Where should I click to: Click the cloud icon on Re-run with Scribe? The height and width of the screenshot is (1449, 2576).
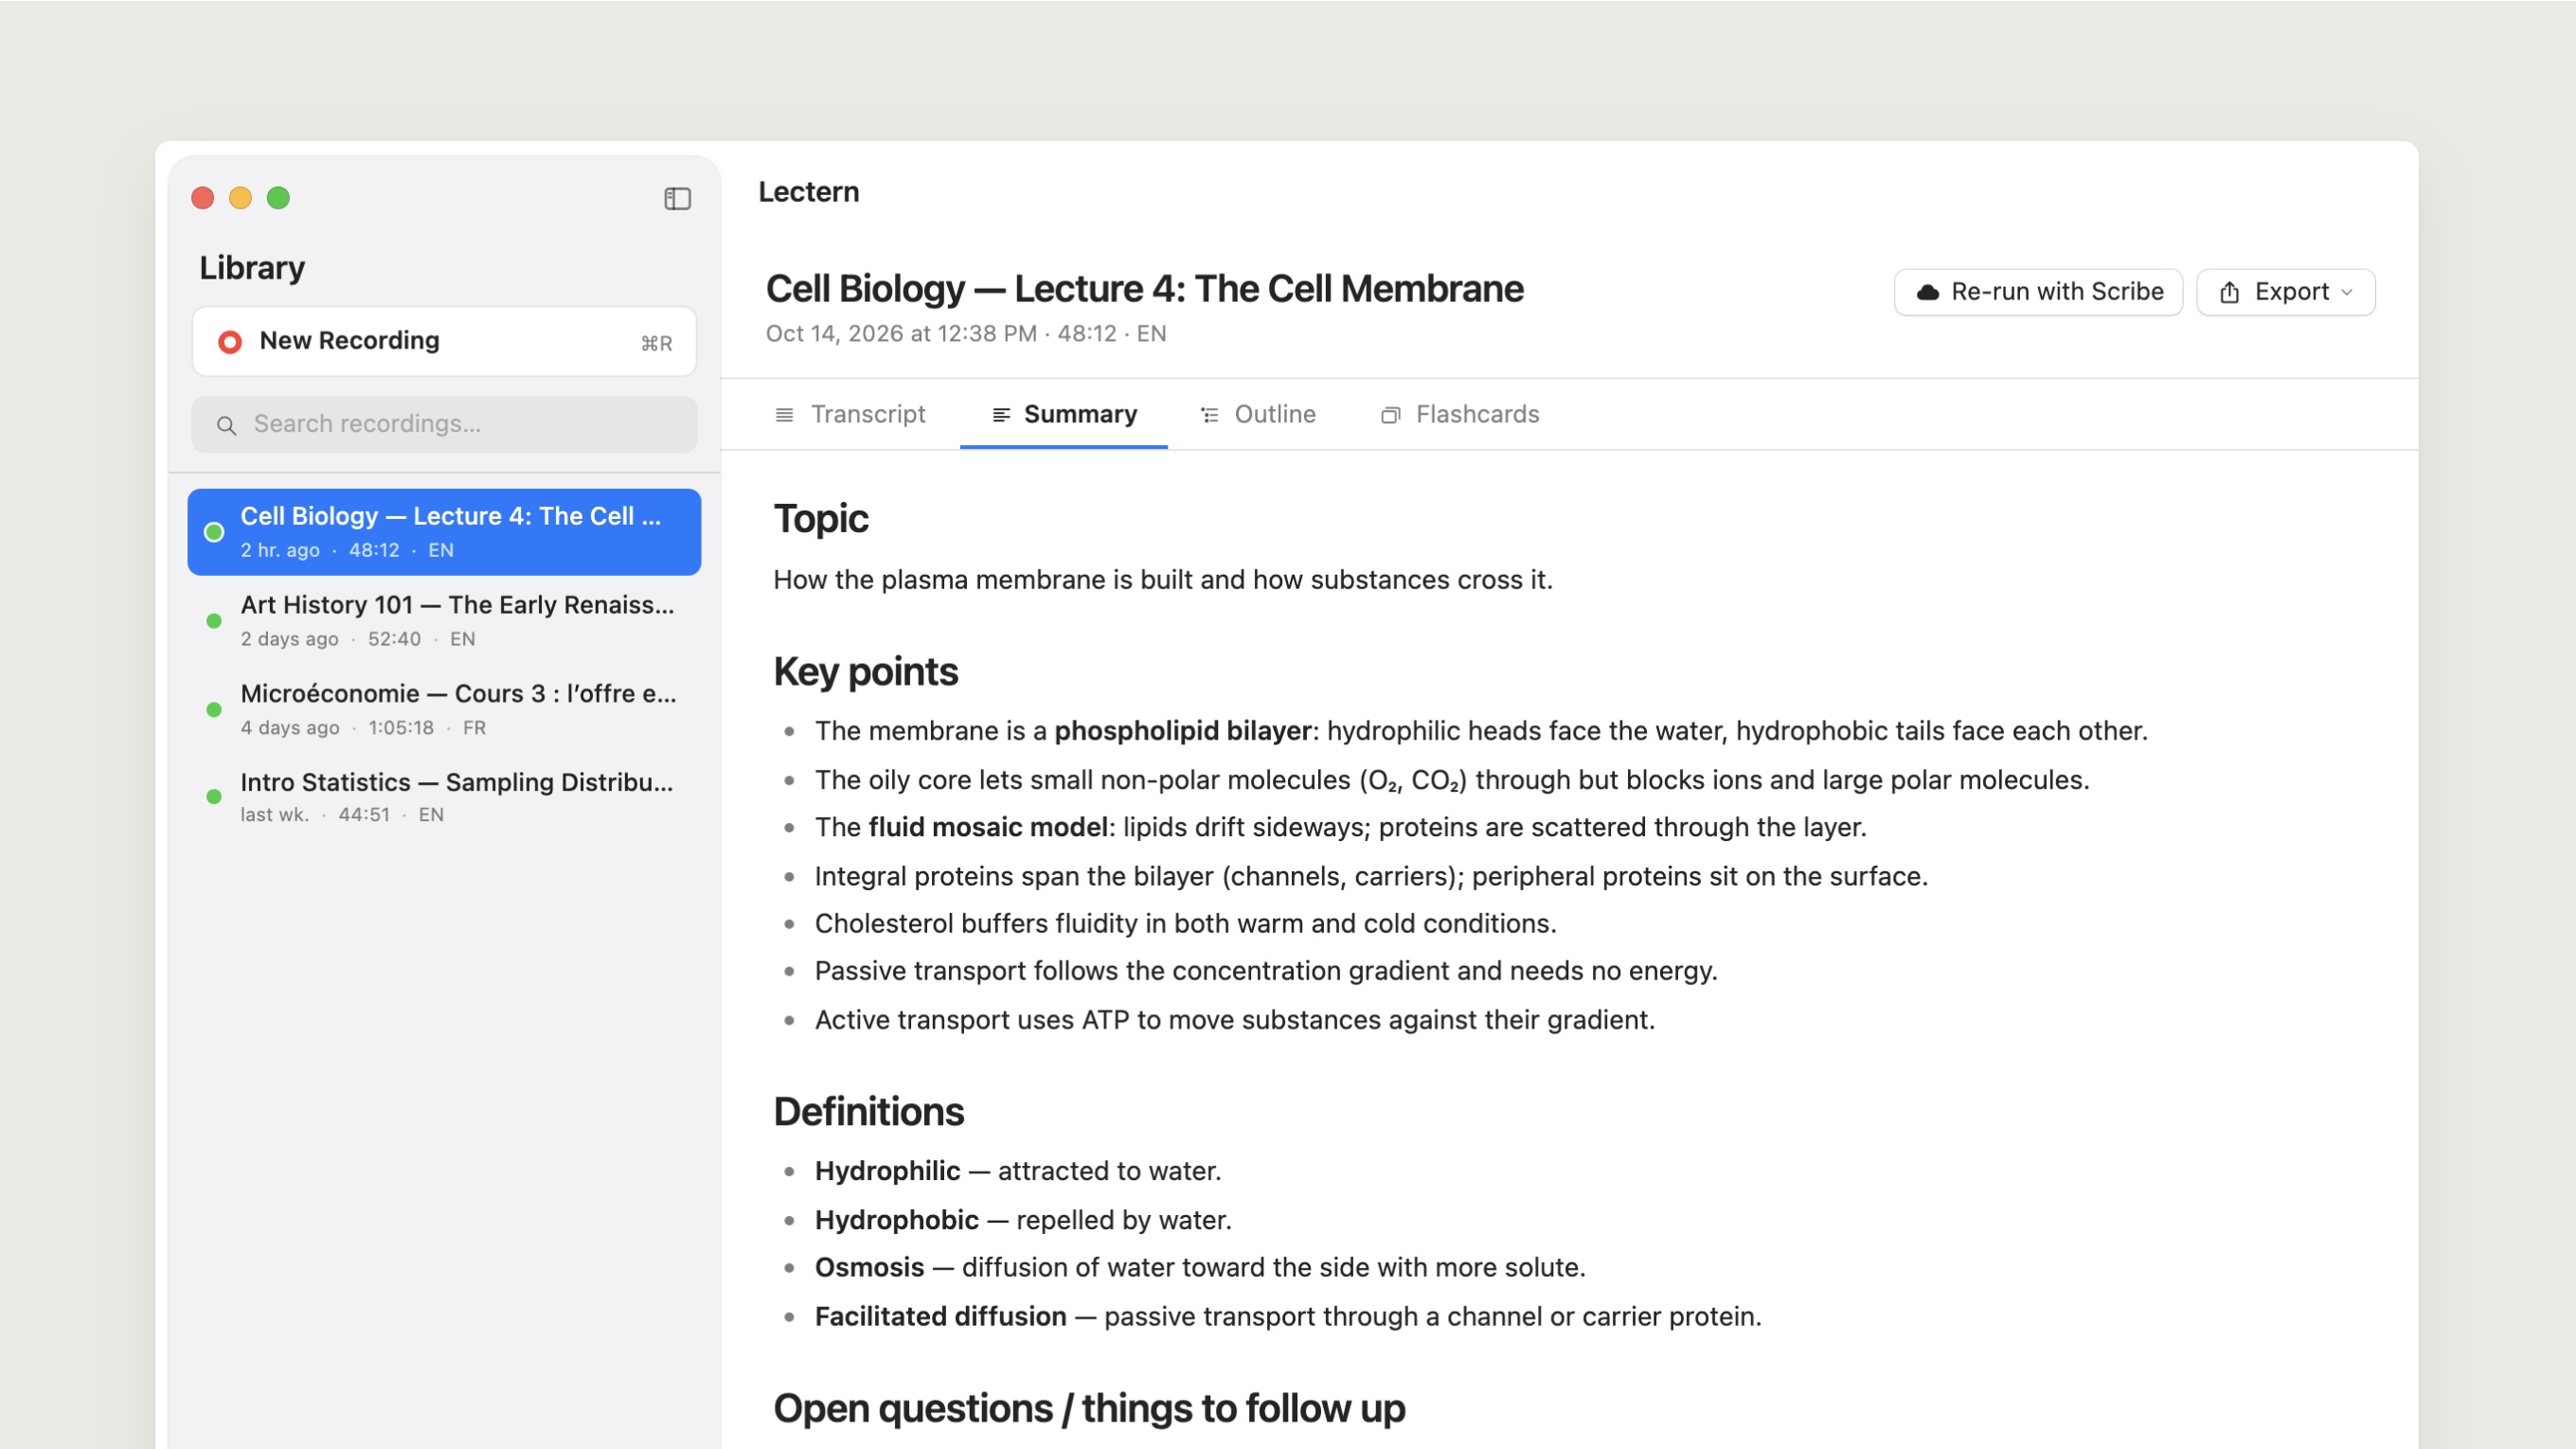(1927, 292)
